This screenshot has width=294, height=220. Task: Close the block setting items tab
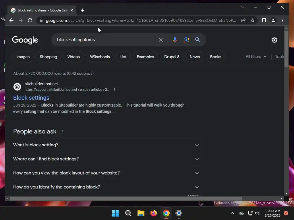71,10
